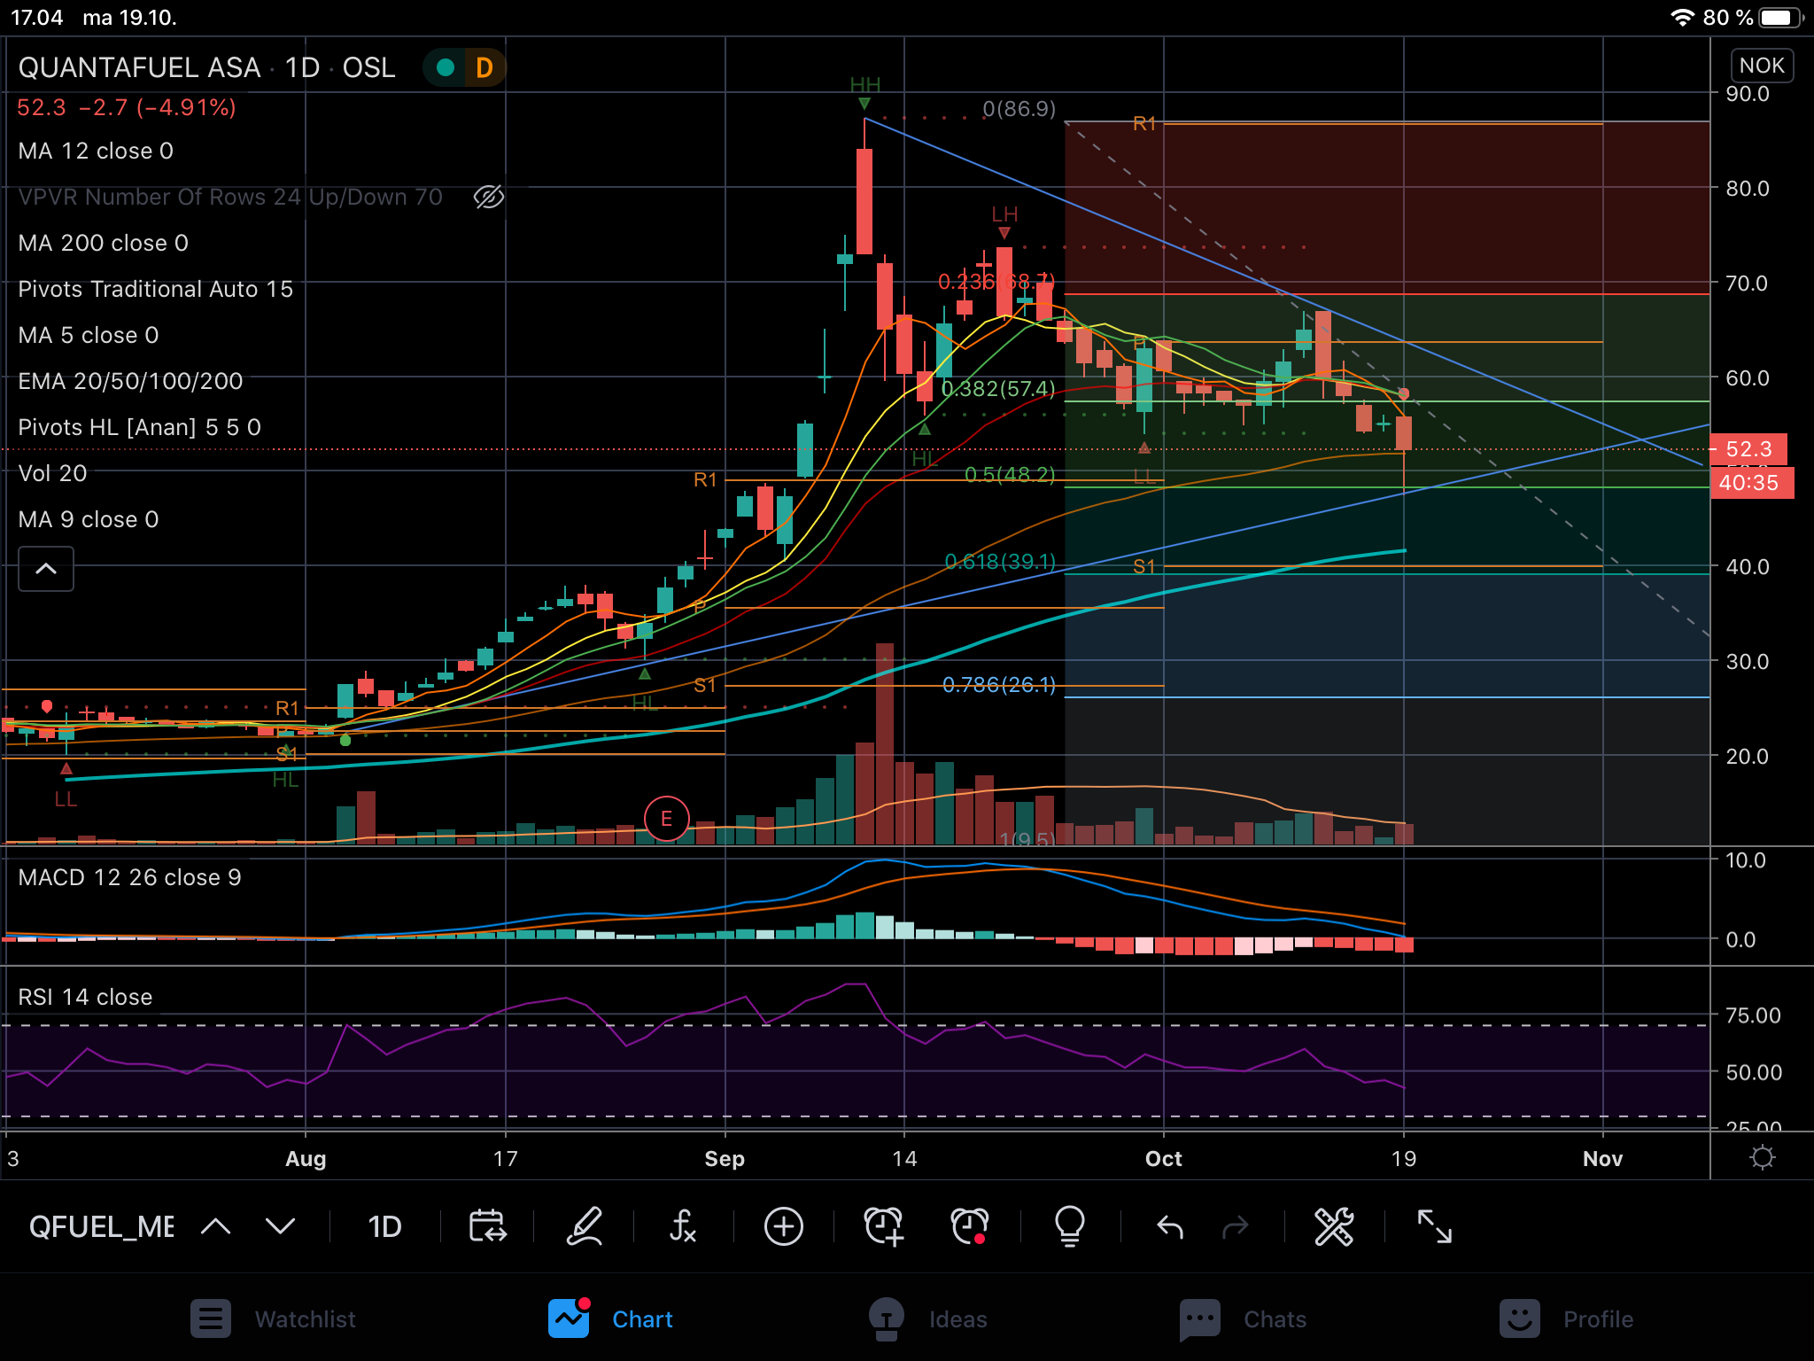This screenshot has height=1361, width=1814.
Task: Open chart settings tools icon
Action: (1333, 1227)
